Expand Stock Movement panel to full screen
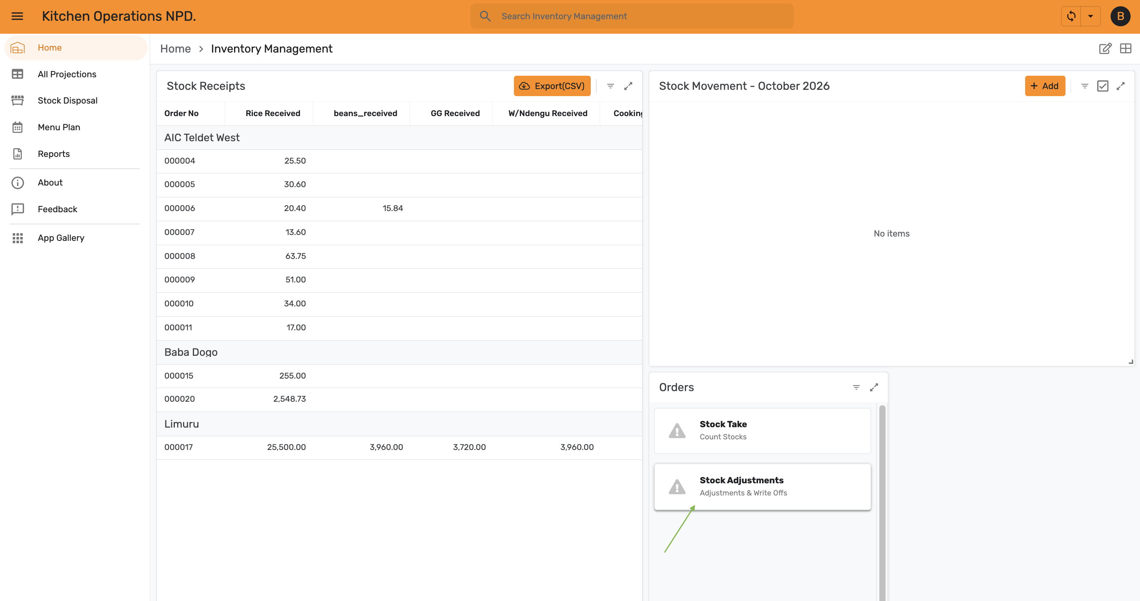Screen dimensions: 1140x601 [1120, 86]
